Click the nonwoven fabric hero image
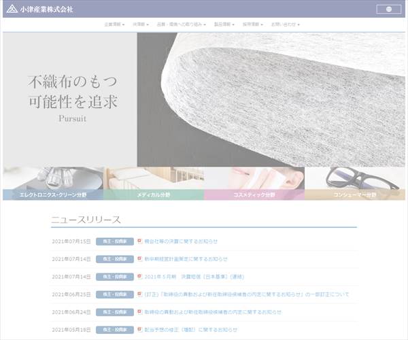 click(x=271, y=100)
